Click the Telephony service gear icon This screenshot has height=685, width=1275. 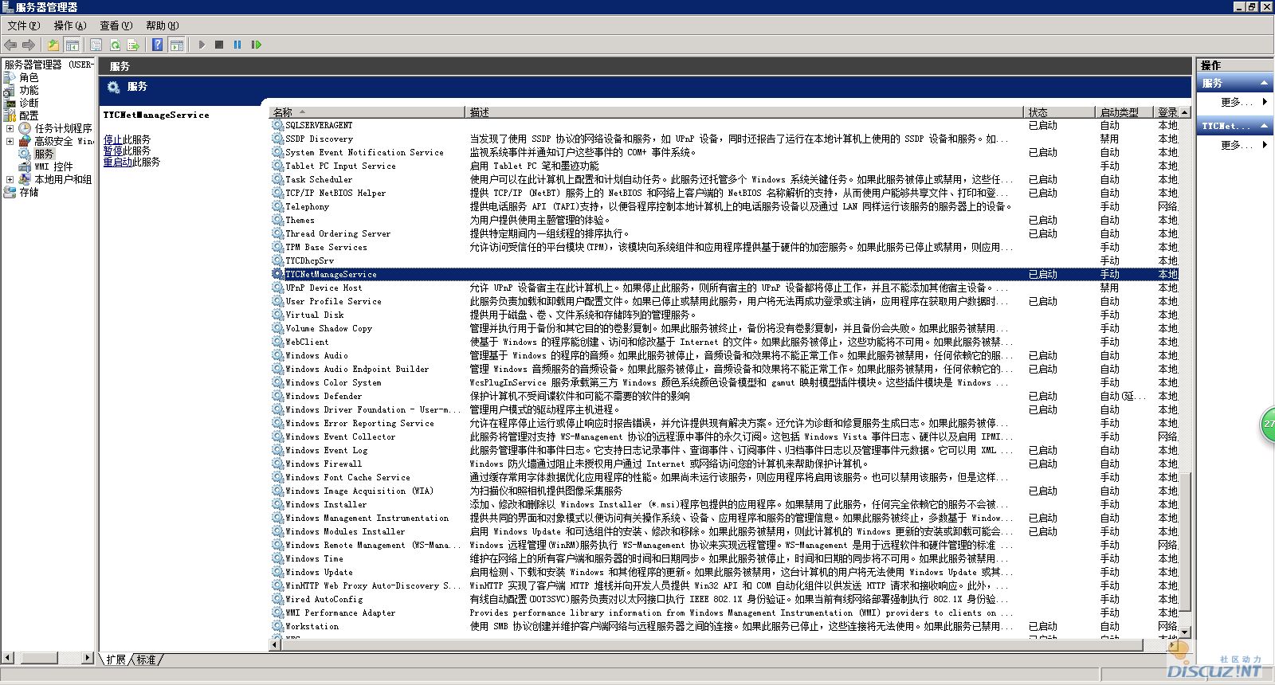[x=277, y=206]
